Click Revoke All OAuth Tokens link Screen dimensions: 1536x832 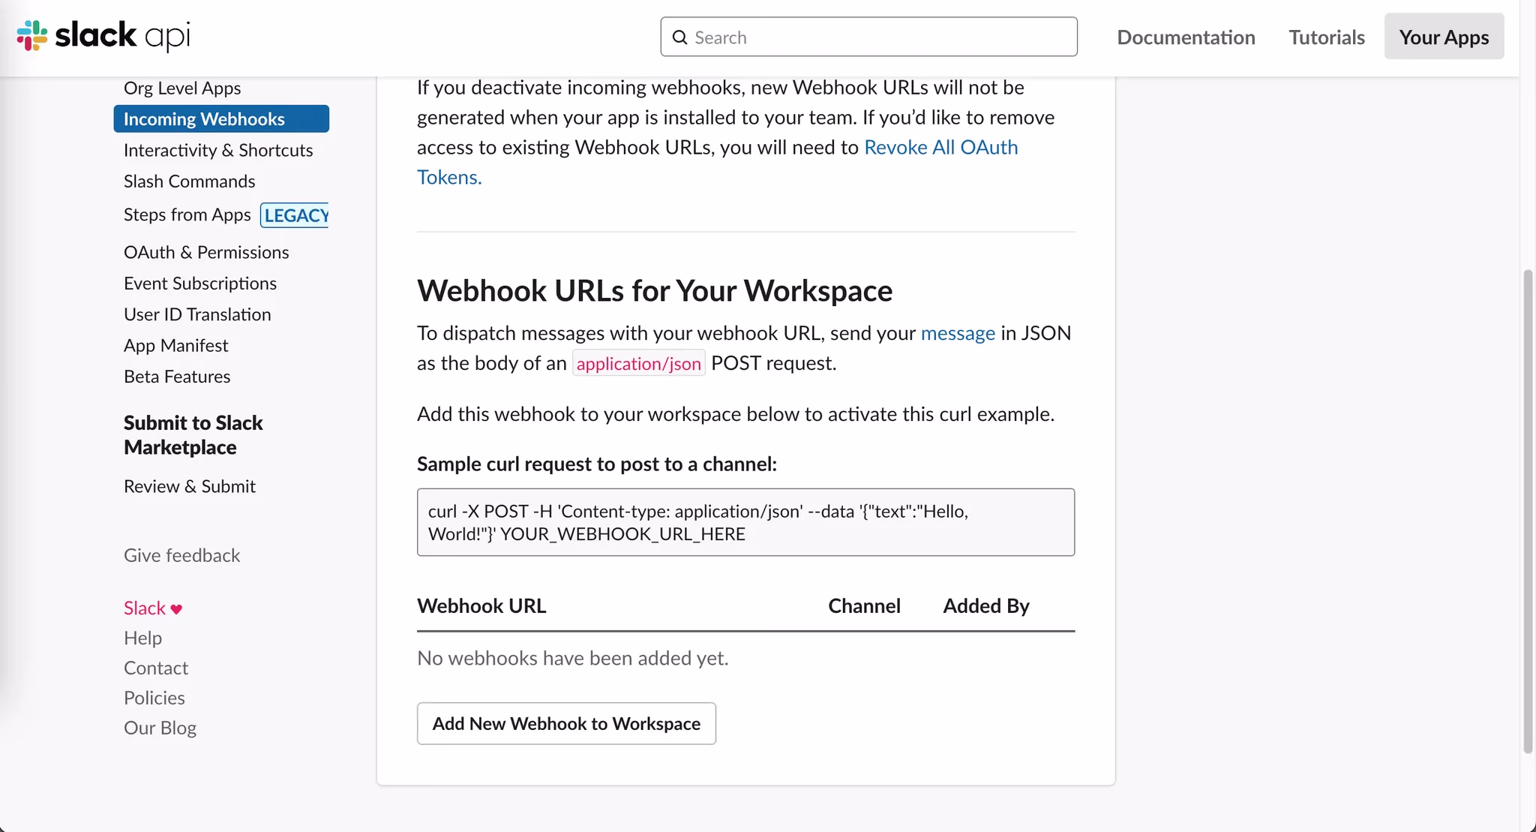tap(940, 147)
